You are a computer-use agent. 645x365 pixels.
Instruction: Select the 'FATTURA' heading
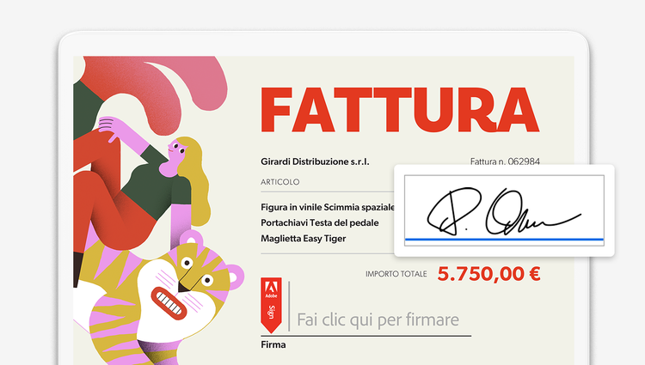point(399,110)
